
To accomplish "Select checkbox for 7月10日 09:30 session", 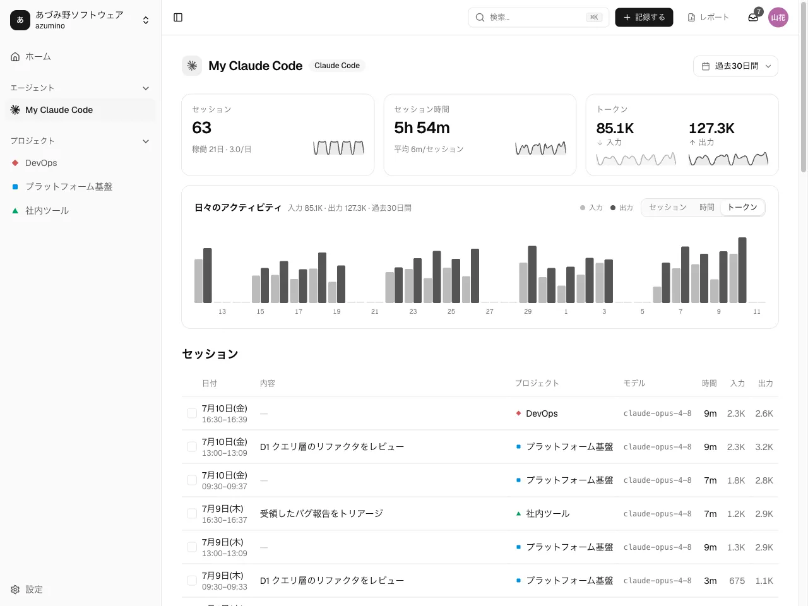I will pyautogui.click(x=192, y=480).
